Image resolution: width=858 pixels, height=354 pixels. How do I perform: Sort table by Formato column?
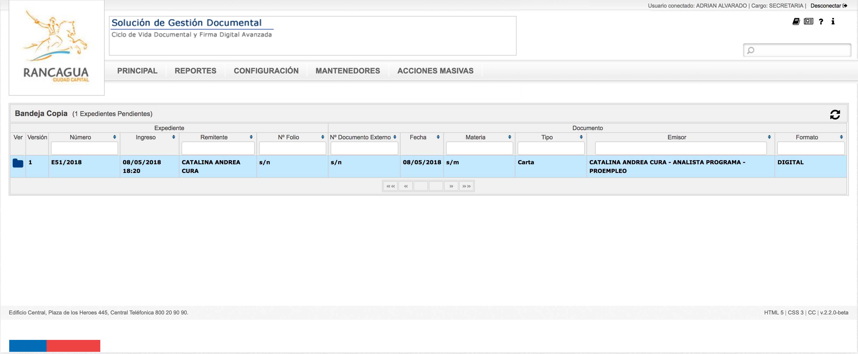[841, 137]
